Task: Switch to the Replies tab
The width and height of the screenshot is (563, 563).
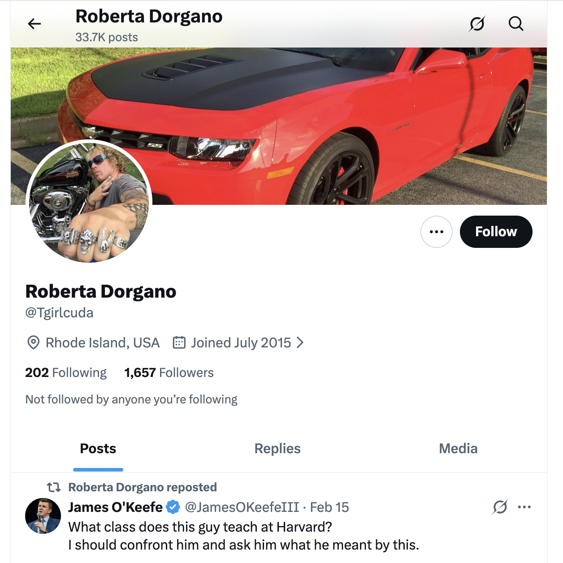Action: [277, 449]
